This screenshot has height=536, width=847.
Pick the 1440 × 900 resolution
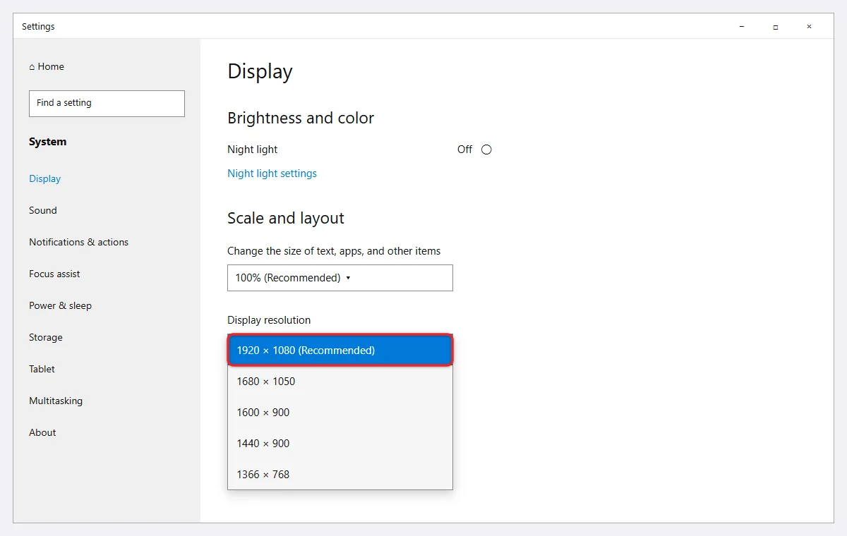[340, 444]
